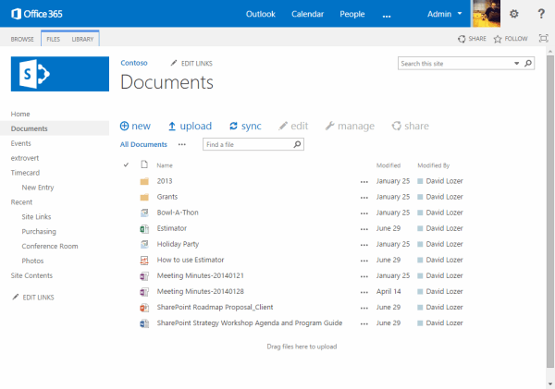Sort by the Modified By column header
Viewport: 555px width, 389px height.
pyautogui.click(x=433, y=165)
